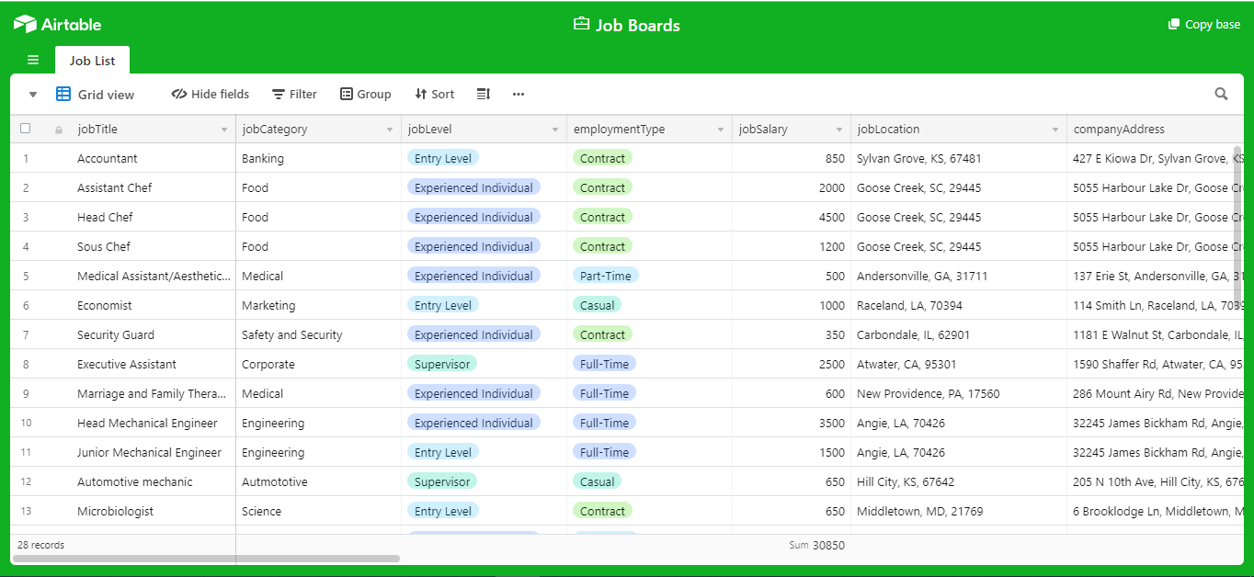Click Automotive mechanic cell
This screenshot has height=577, width=1254.
[x=154, y=481]
